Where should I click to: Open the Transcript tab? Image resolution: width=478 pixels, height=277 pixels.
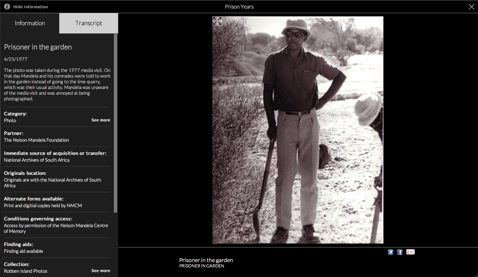89,23
